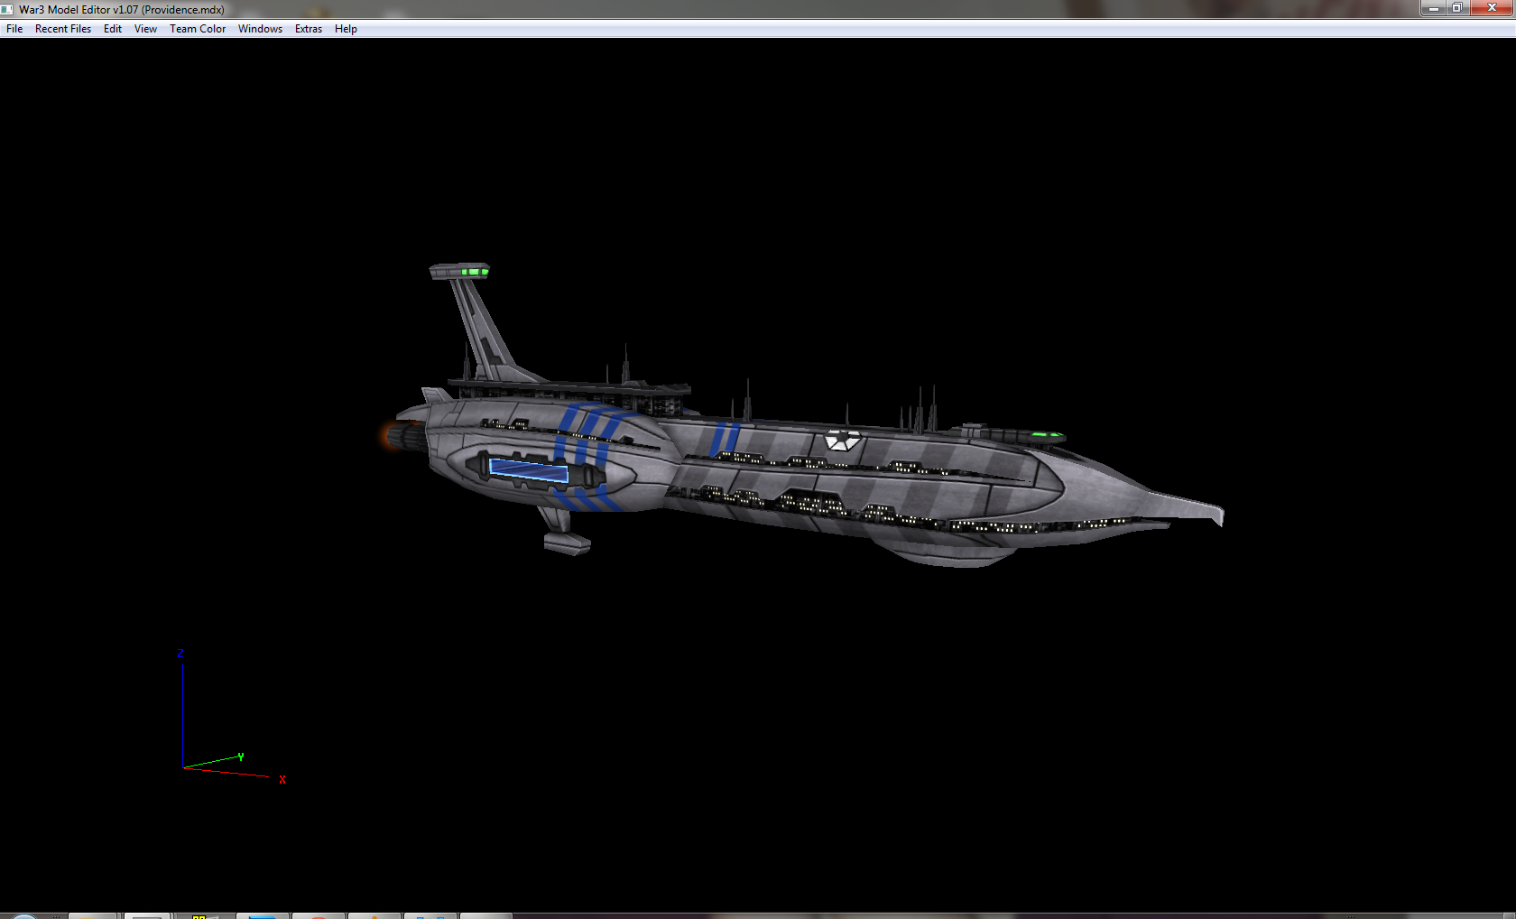Image resolution: width=1516 pixels, height=919 pixels.
Task: Click the blue Z axis label
Action: point(180,654)
